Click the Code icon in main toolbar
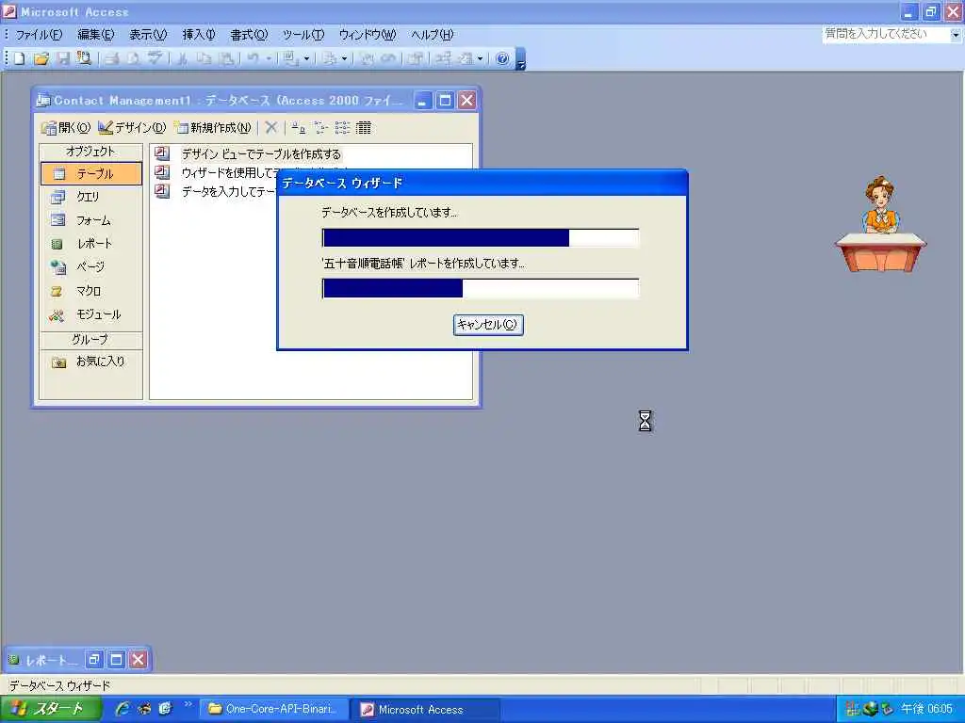The height and width of the screenshot is (723, 965). pyautogui.click(x=367, y=58)
